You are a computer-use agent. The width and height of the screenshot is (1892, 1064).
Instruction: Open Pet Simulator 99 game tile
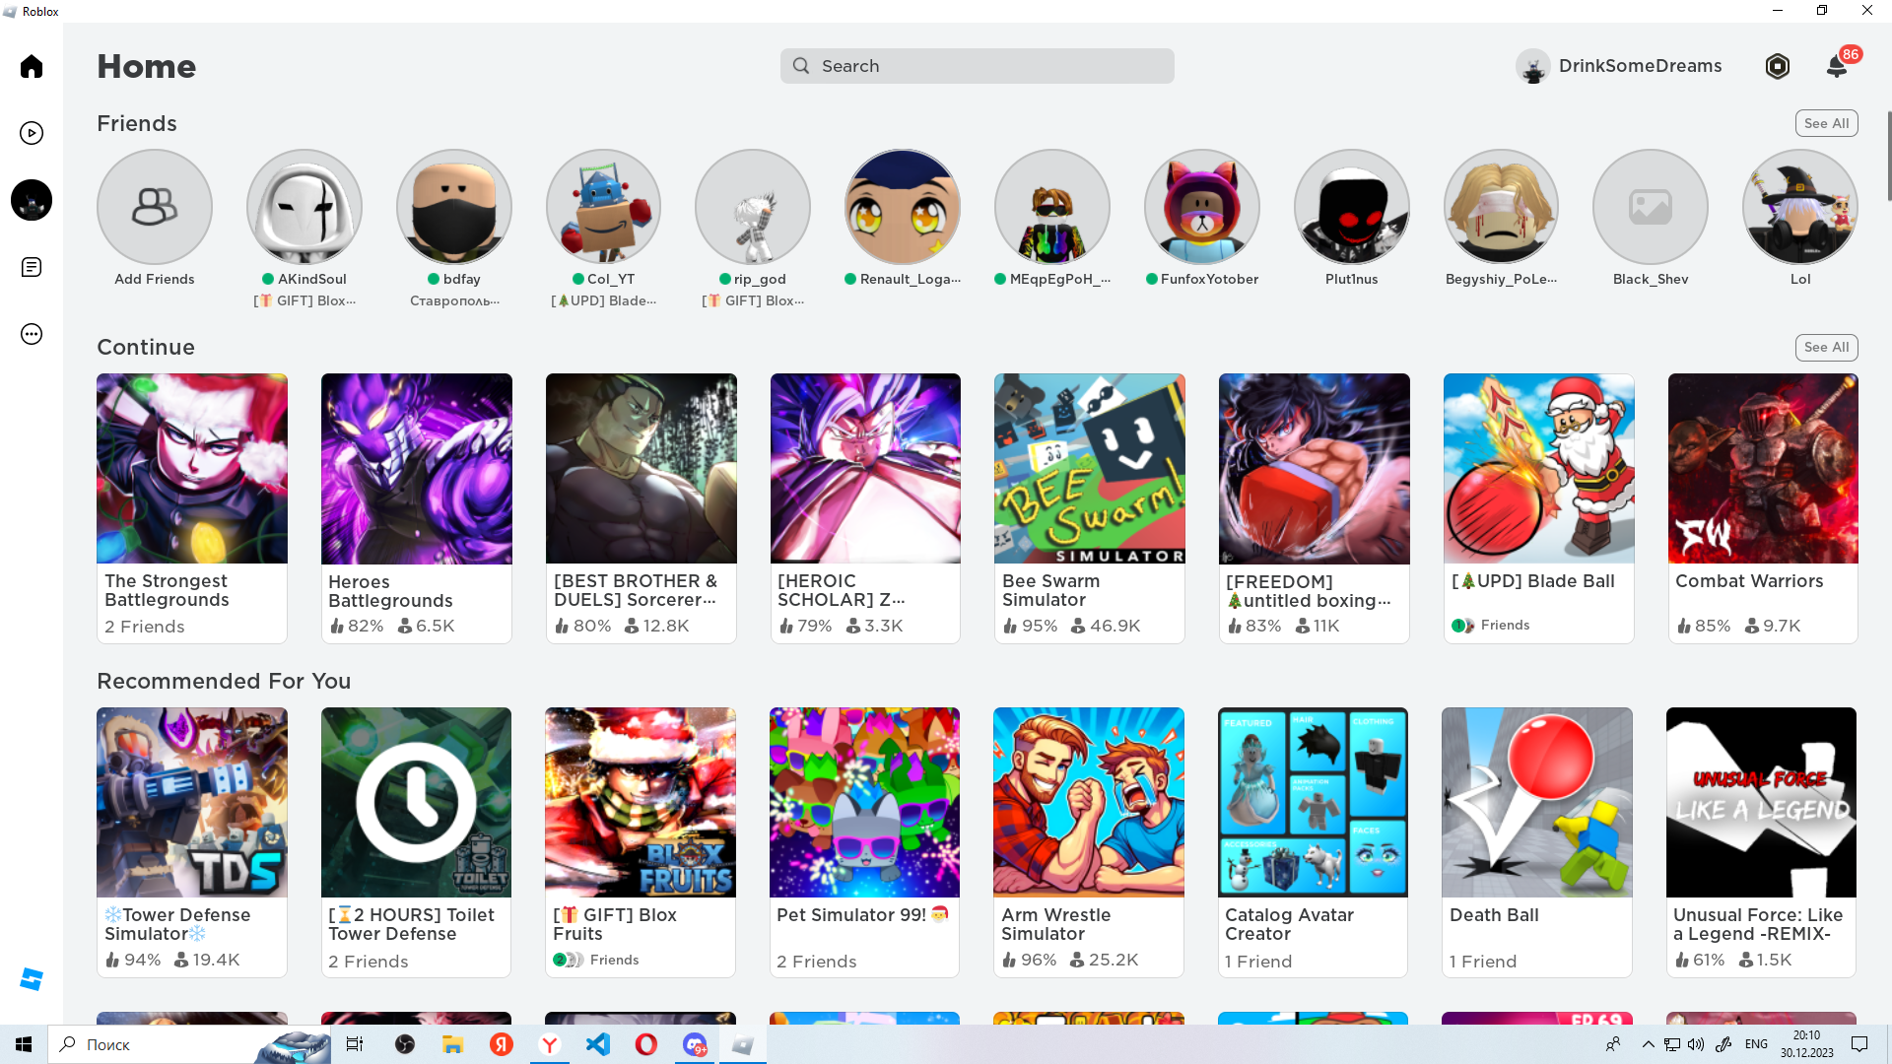pyautogui.click(x=864, y=802)
